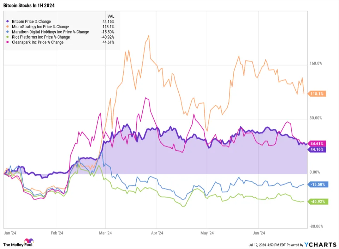Click the VAL legend column header
339x249 pixels.
pos(111,16)
